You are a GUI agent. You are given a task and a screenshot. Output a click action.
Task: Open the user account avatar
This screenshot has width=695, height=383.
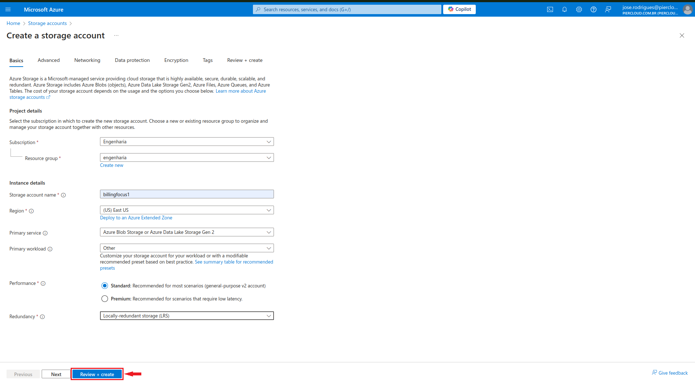687,9
